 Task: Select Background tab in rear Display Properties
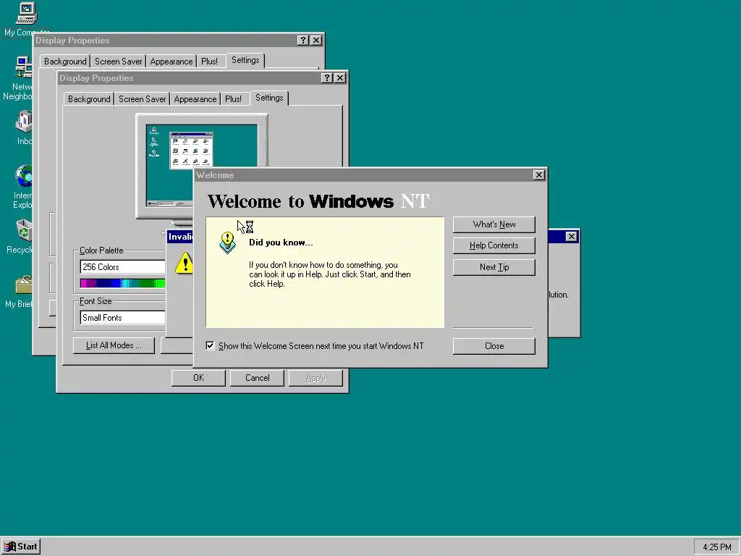pyautogui.click(x=65, y=62)
